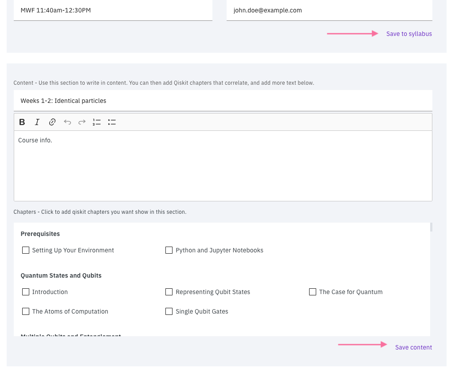Click the 'Save content' link
This screenshot has width=455, height=373.
coord(413,347)
